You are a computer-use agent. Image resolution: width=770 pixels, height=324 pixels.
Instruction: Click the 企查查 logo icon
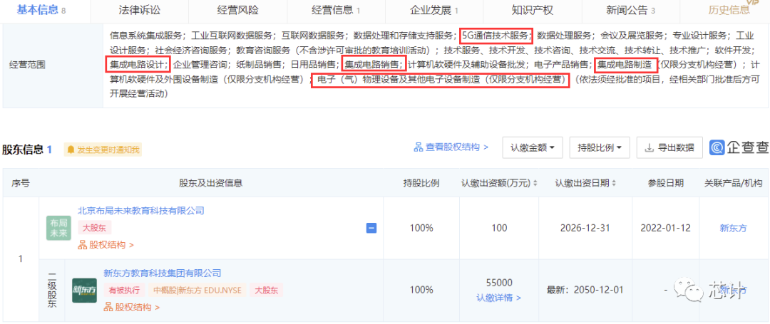tap(717, 147)
